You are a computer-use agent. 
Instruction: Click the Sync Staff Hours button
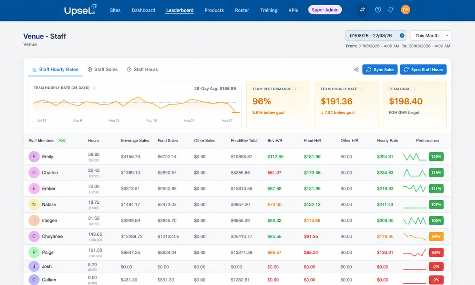pos(423,70)
